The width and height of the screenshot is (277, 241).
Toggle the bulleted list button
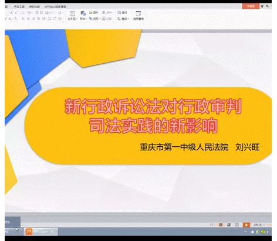point(23,13)
